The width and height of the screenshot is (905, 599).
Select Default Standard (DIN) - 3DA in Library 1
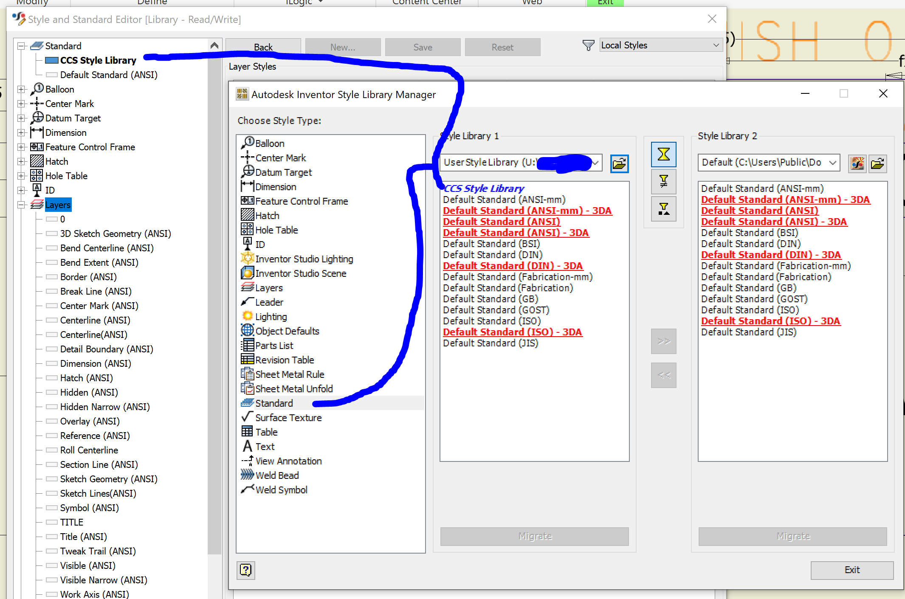coord(513,266)
